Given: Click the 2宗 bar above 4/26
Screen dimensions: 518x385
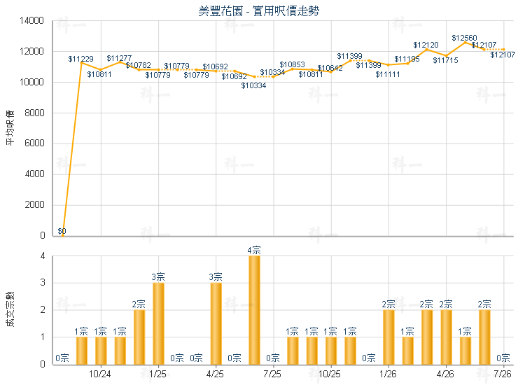Looking at the screenshot, I should 447,337.
